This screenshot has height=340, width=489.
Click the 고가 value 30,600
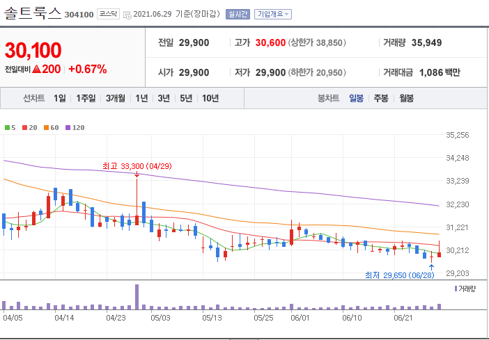pos(270,42)
